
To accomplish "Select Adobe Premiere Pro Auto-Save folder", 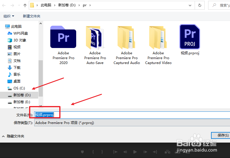I will pyautogui.click(x=95, y=45).
